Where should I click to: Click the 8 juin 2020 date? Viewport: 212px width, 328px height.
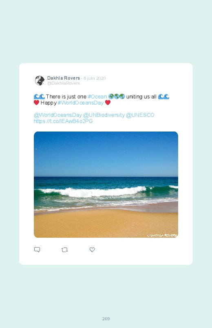(x=95, y=78)
